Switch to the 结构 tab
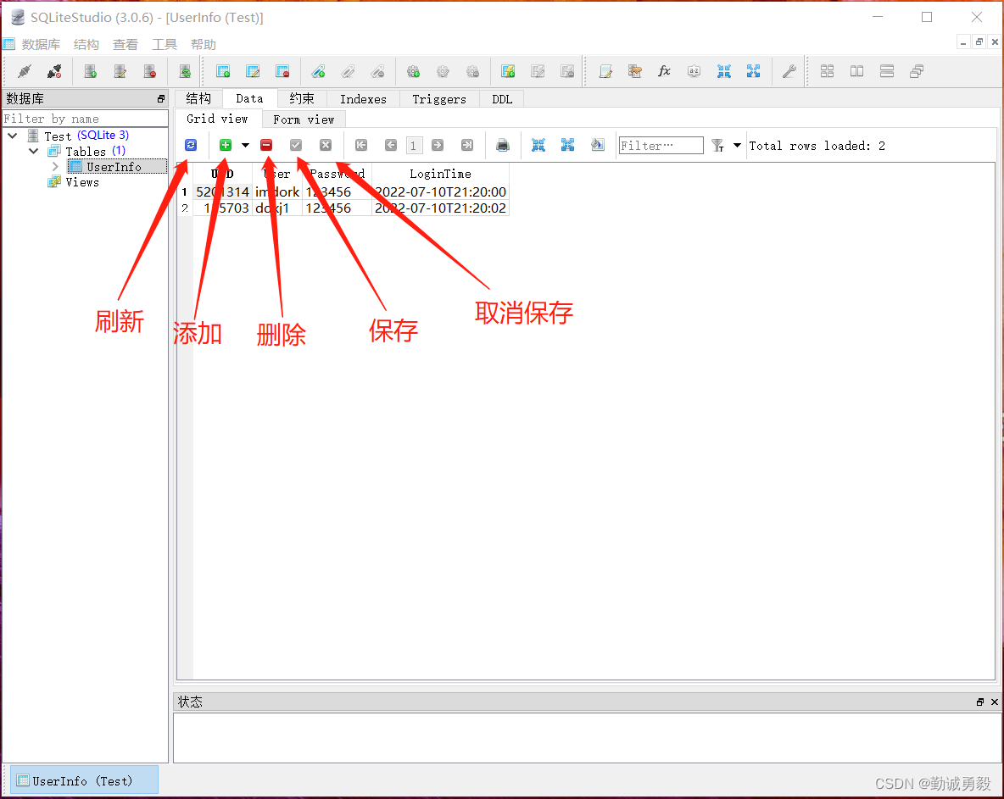 tap(198, 98)
